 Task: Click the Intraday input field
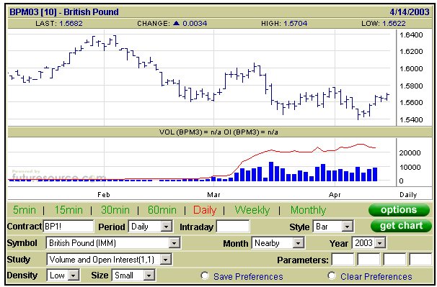point(233,227)
